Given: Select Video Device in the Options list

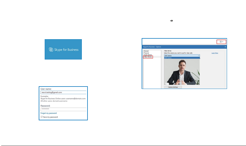Looking at the screenshot, I should pos(148,57).
